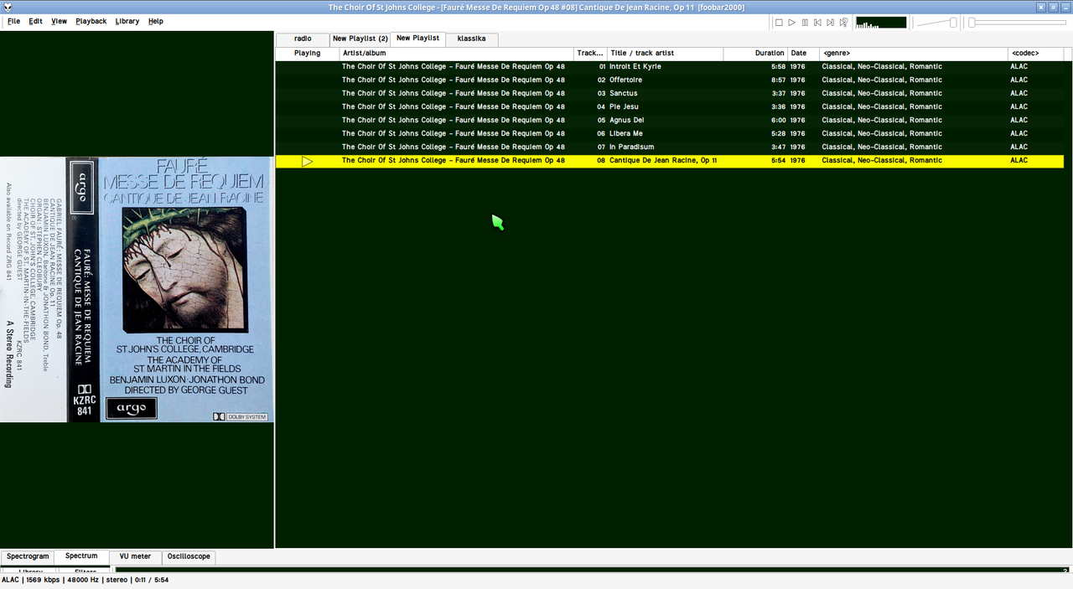Play a random track
This screenshot has width=1073, height=589.
(x=843, y=23)
